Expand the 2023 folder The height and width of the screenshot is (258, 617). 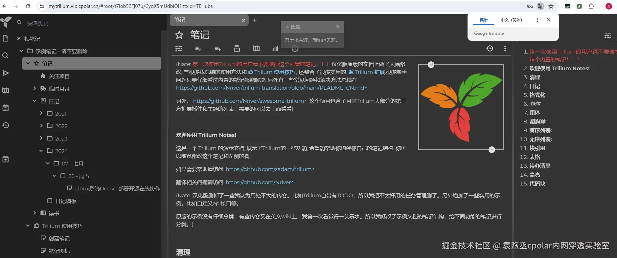tap(41, 138)
